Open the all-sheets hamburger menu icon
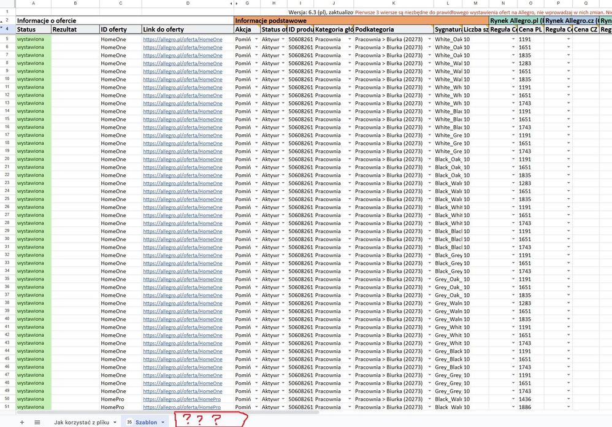The height and width of the screenshot is (427, 612). coord(37,422)
